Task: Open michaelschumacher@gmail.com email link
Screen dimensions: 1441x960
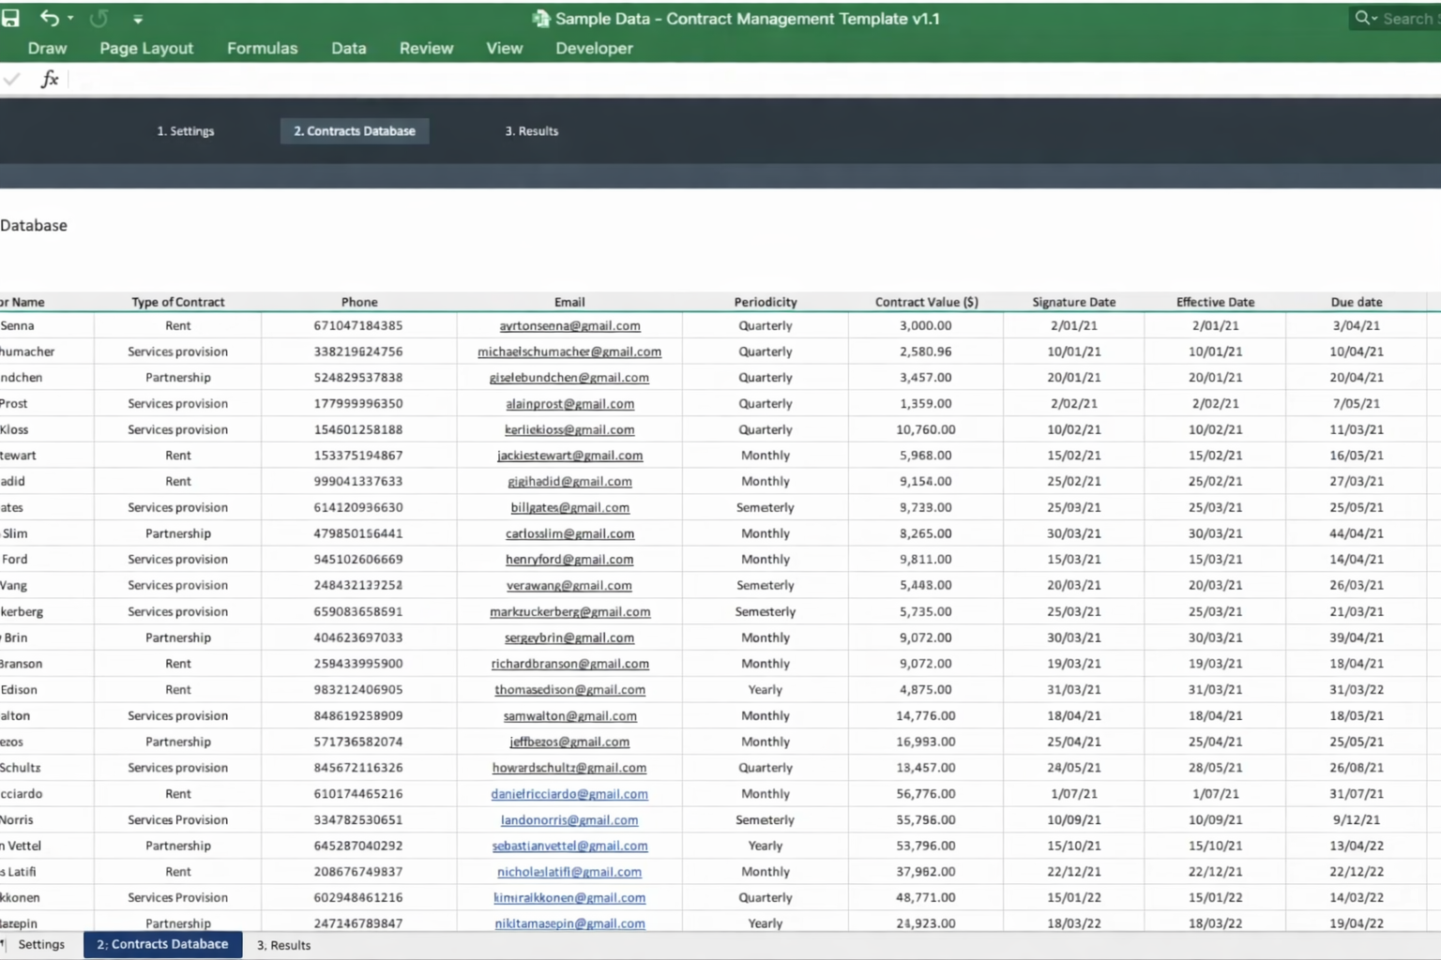Action: click(x=569, y=352)
